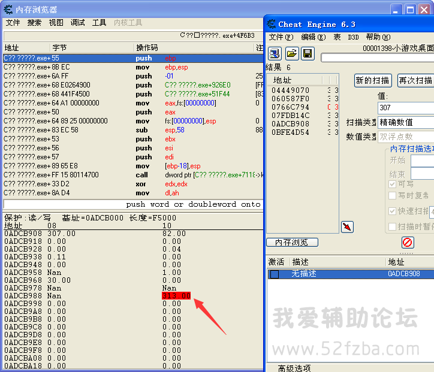Click highlighted 313.00 value in hex view
This screenshot has height=372, width=434.
tap(176, 296)
